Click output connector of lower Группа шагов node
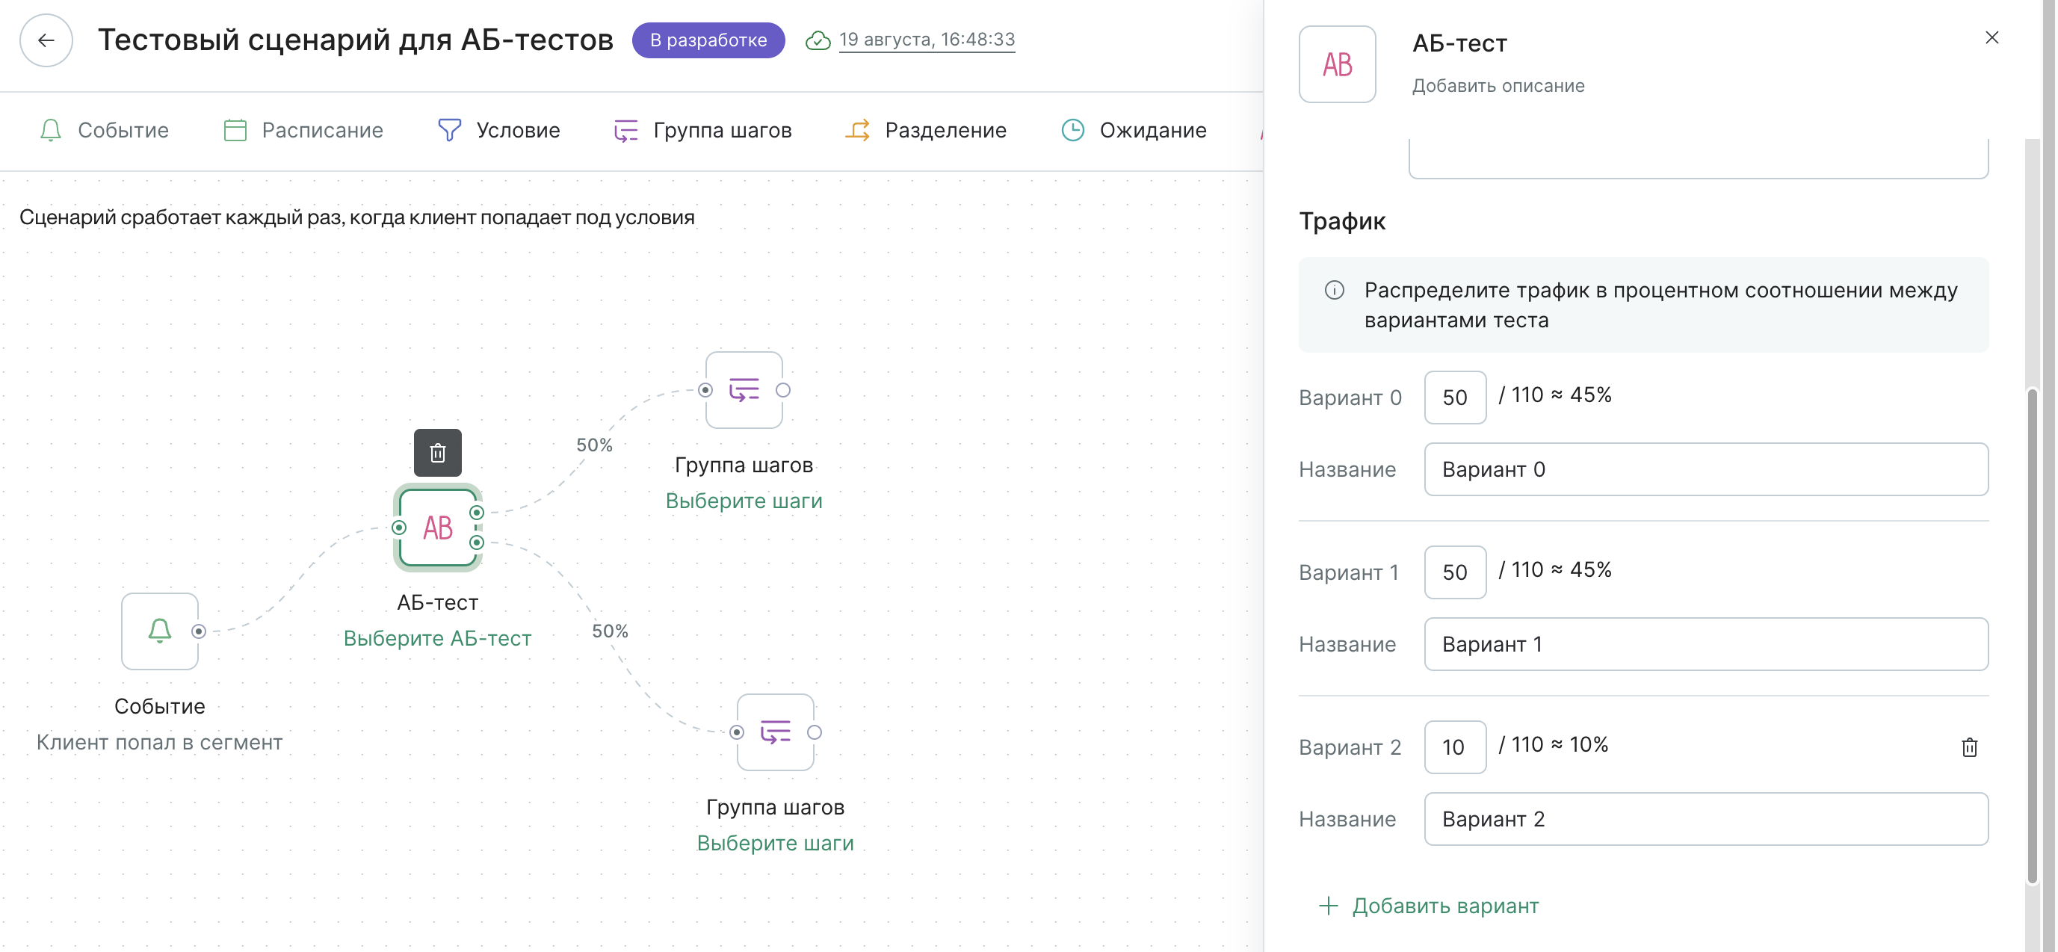 coord(814,732)
